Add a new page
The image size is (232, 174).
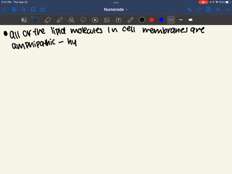(208, 10)
